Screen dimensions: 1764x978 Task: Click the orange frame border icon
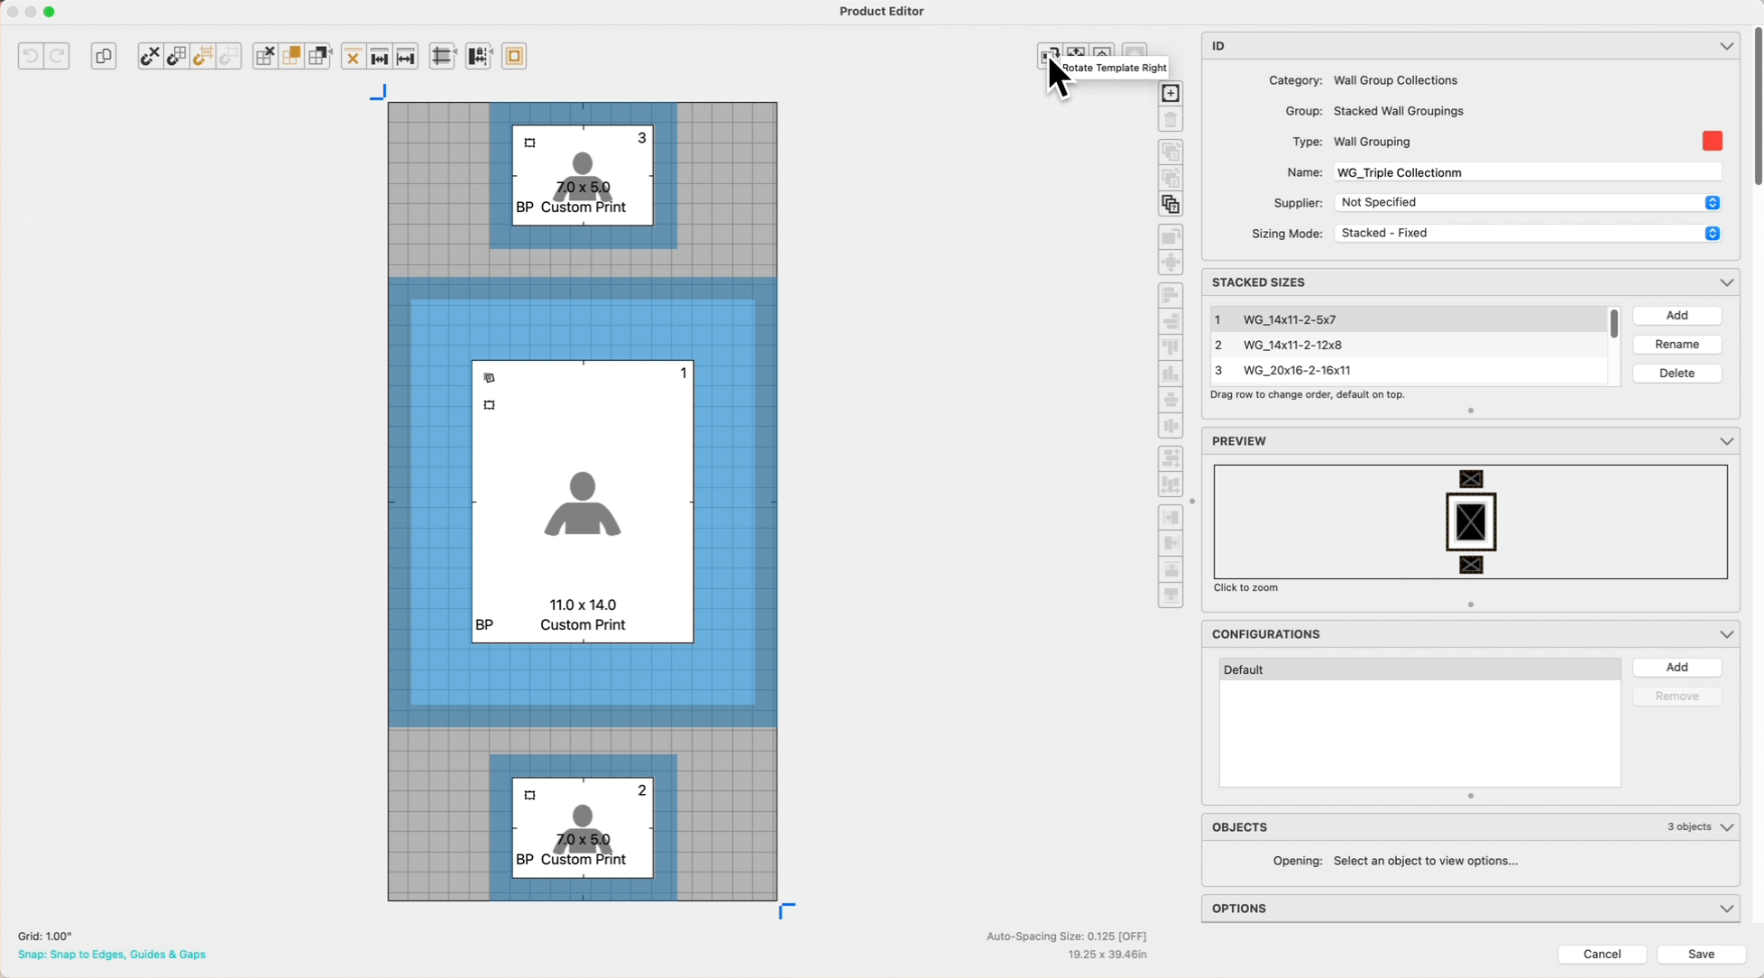(x=514, y=56)
